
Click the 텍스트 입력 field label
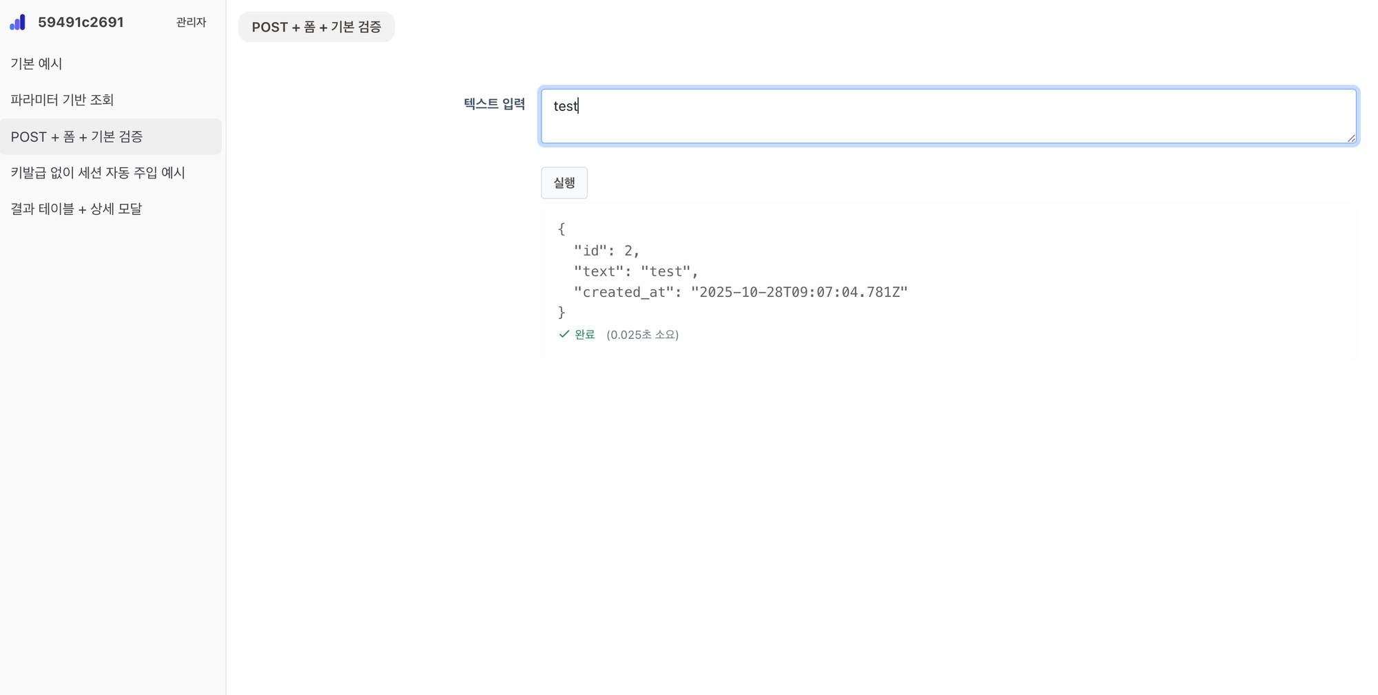[x=494, y=104]
